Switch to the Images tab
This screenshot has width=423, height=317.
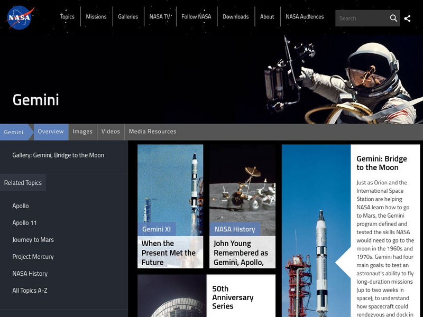tap(82, 132)
